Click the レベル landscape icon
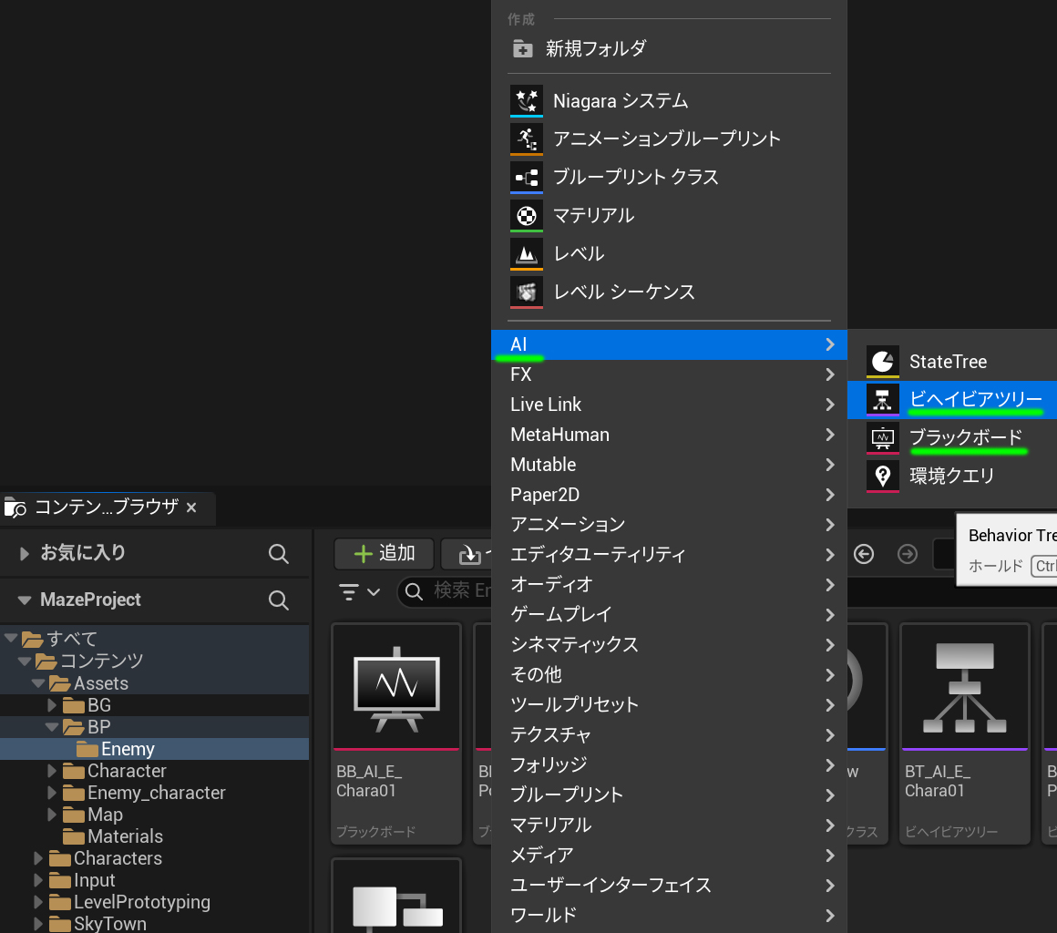1057x933 pixels. (x=527, y=253)
